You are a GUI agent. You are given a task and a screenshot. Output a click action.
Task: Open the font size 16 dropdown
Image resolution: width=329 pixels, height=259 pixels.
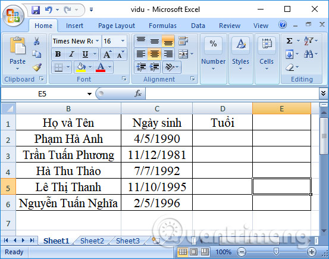click(x=123, y=40)
